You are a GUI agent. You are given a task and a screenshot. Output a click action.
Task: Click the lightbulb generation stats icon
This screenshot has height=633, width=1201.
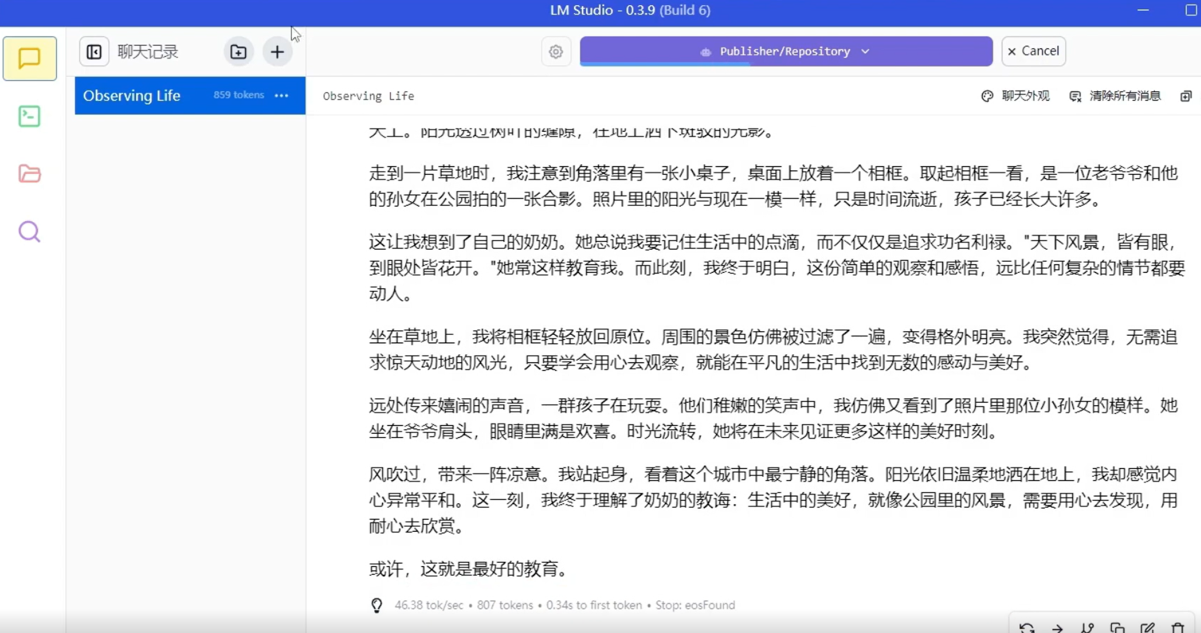(x=376, y=605)
